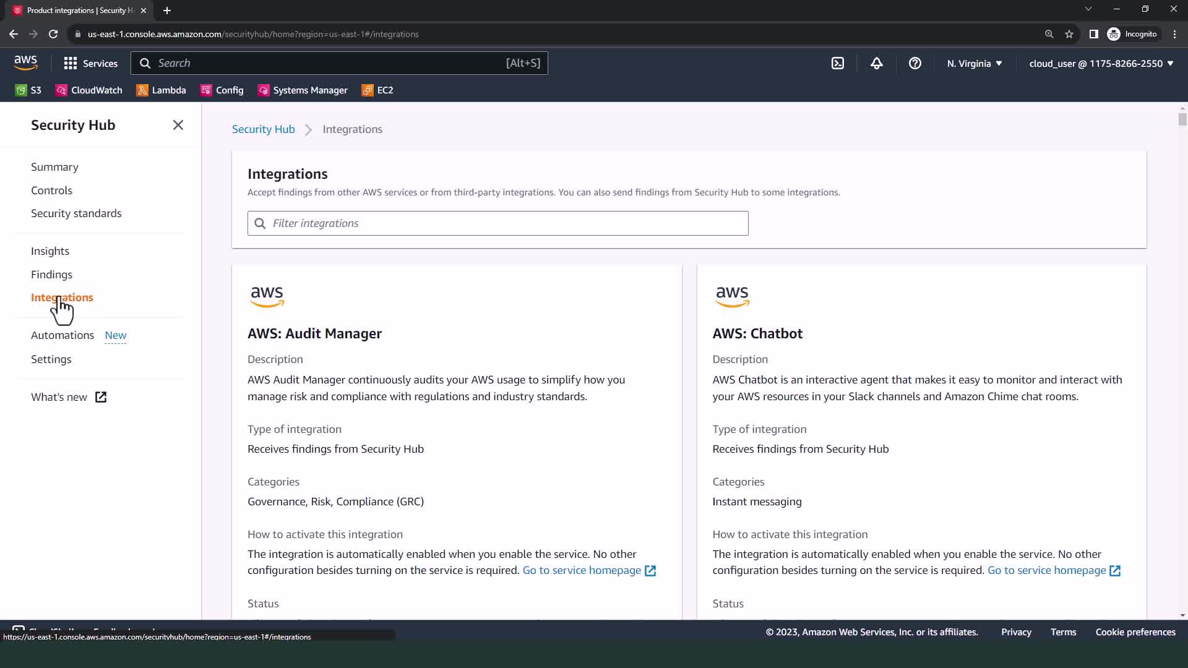Open the cloud_user account dropdown
1188x668 pixels.
pos(1101,63)
